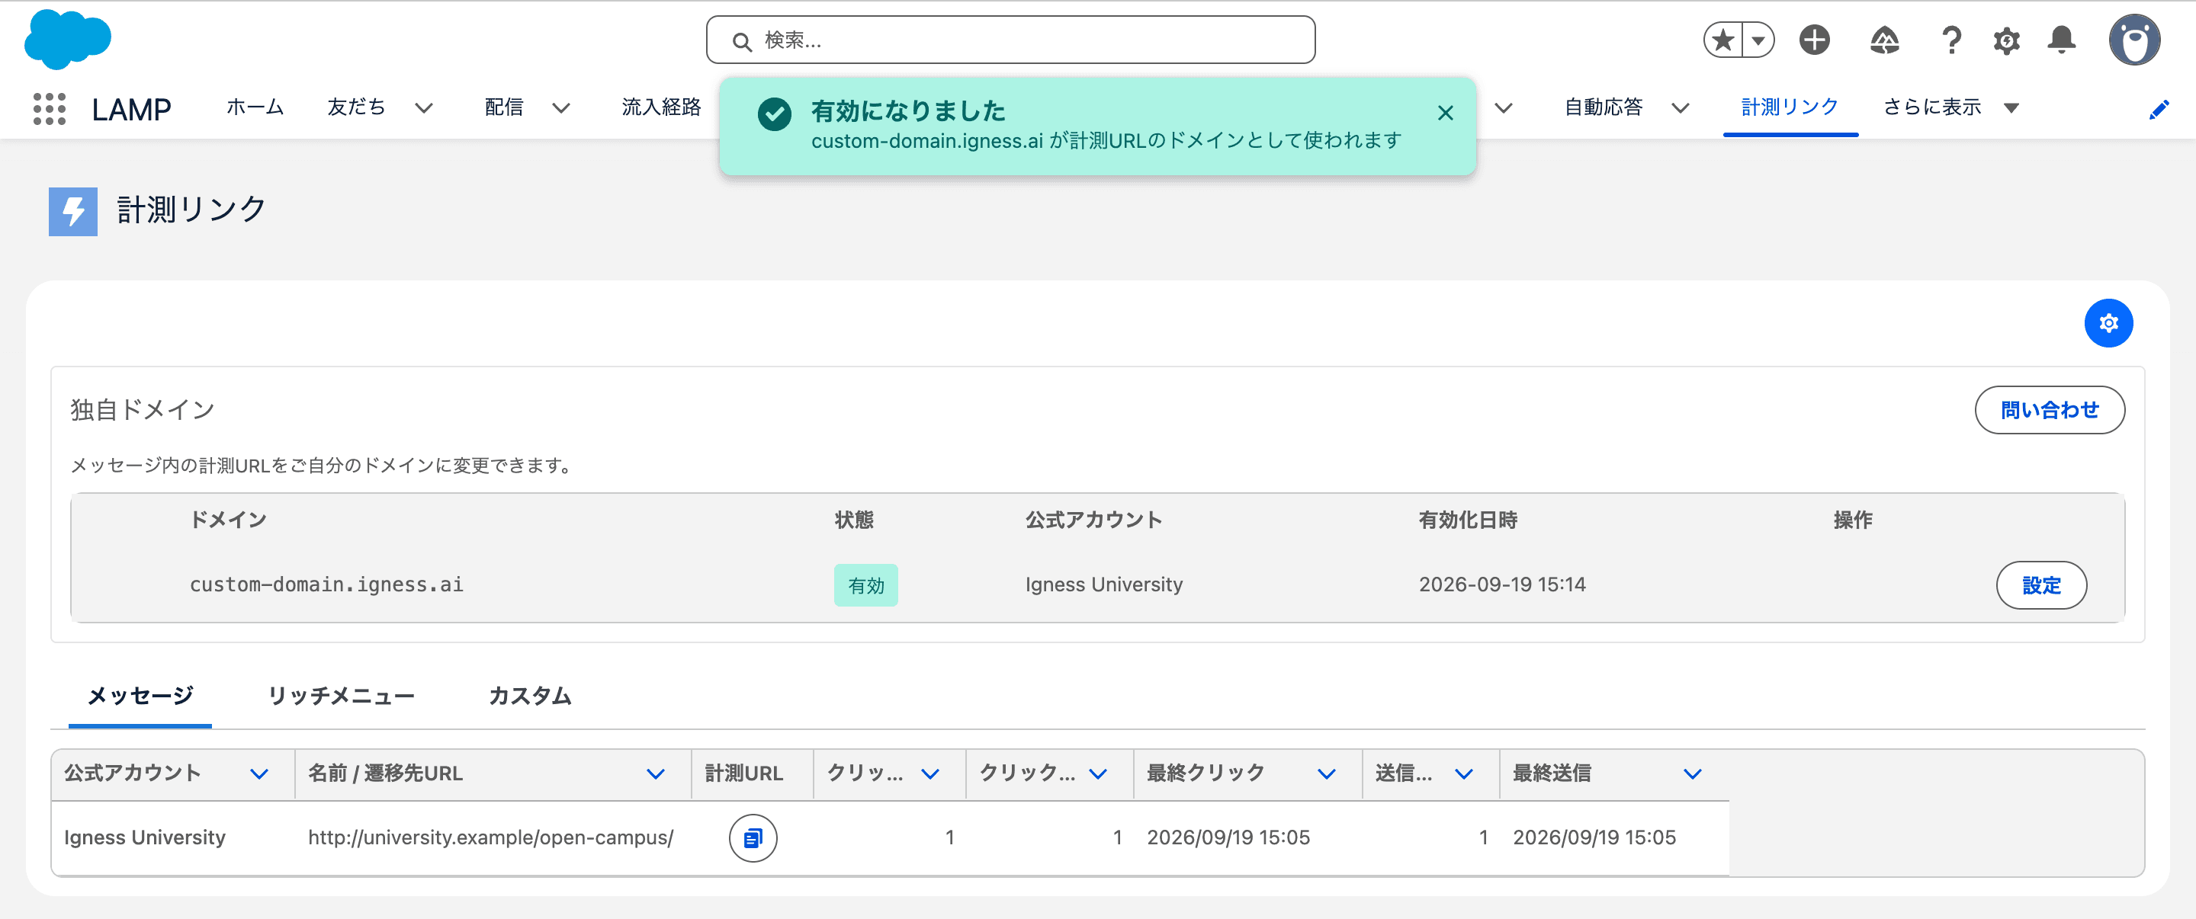
Task: Open the favorites list dropdown arrow
Action: click(1758, 40)
